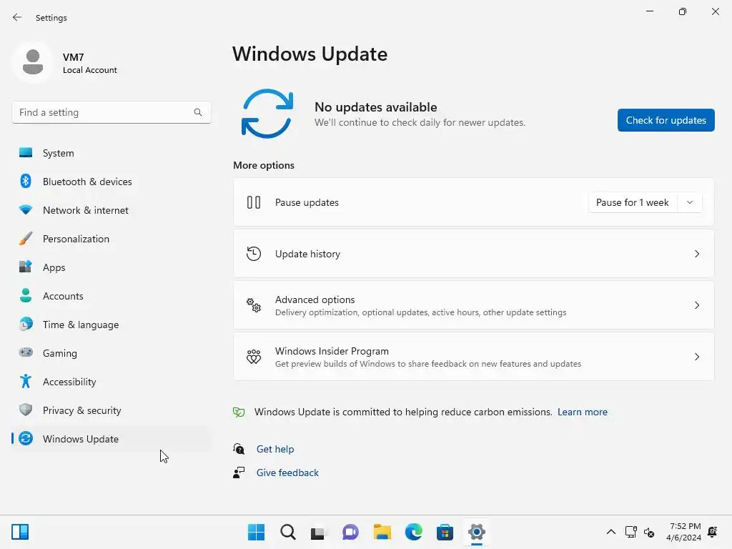732x549 pixels.
Task: Focus the Find a setting search box
Action: (x=111, y=112)
